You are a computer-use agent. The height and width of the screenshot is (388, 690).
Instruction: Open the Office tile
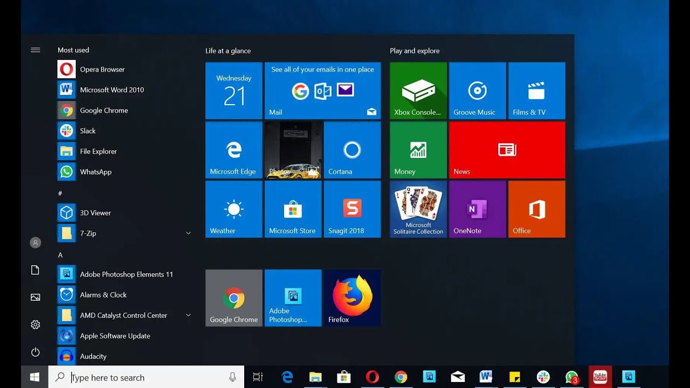click(537, 209)
